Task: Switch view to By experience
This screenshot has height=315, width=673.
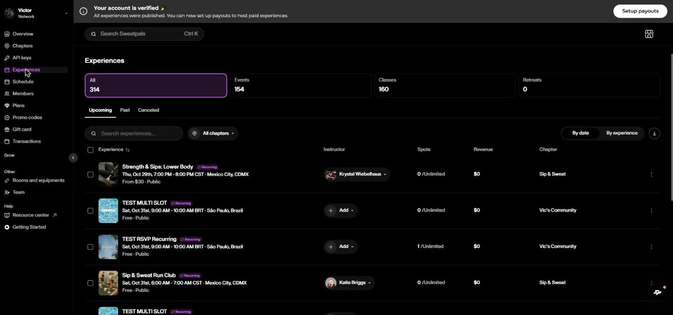Action: click(621, 133)
